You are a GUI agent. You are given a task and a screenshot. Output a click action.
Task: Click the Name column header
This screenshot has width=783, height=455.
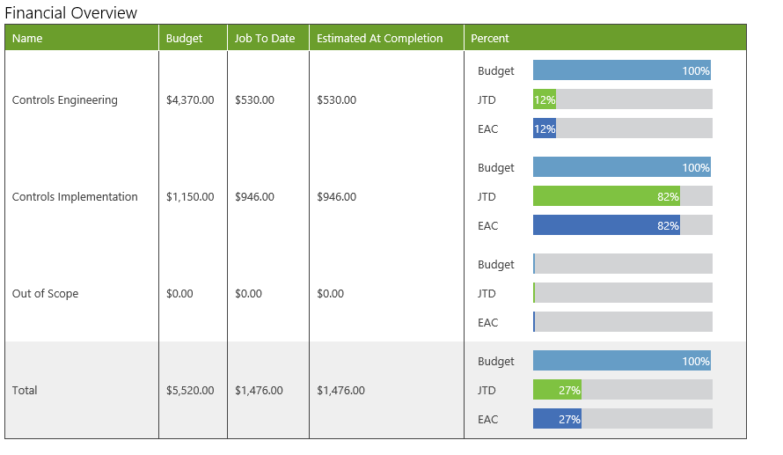pos(82,38)
